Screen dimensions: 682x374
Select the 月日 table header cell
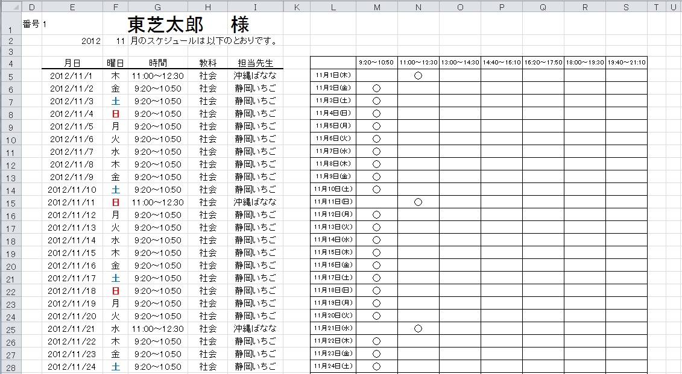tap(72, 63)
